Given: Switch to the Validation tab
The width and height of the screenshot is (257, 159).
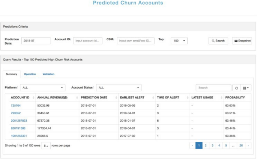Looking at the screenshot, I should tap(48, 74).
